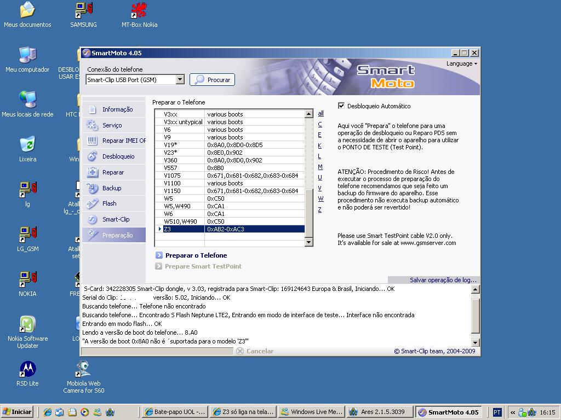Viewport: 561px width, 420px height.
Task: Open the Language menu
Action: point(461,63)
